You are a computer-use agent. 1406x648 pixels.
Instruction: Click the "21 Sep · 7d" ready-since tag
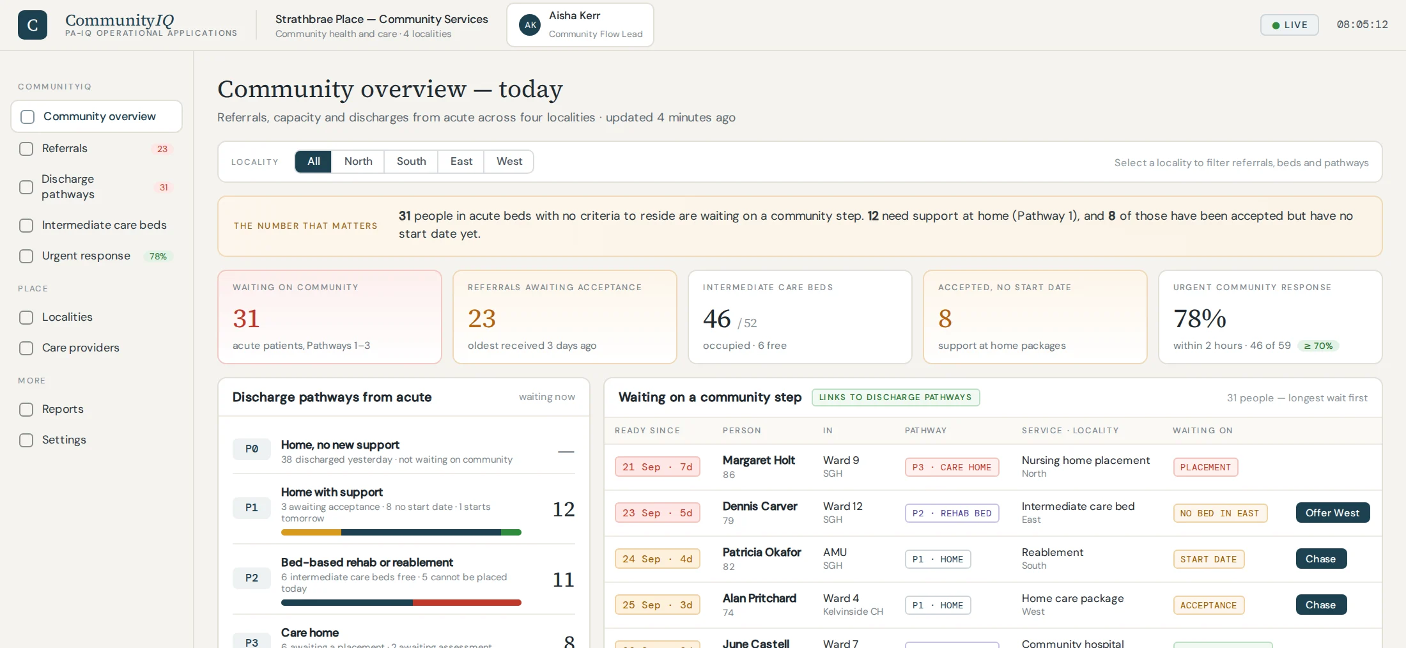tap(658, 467)
